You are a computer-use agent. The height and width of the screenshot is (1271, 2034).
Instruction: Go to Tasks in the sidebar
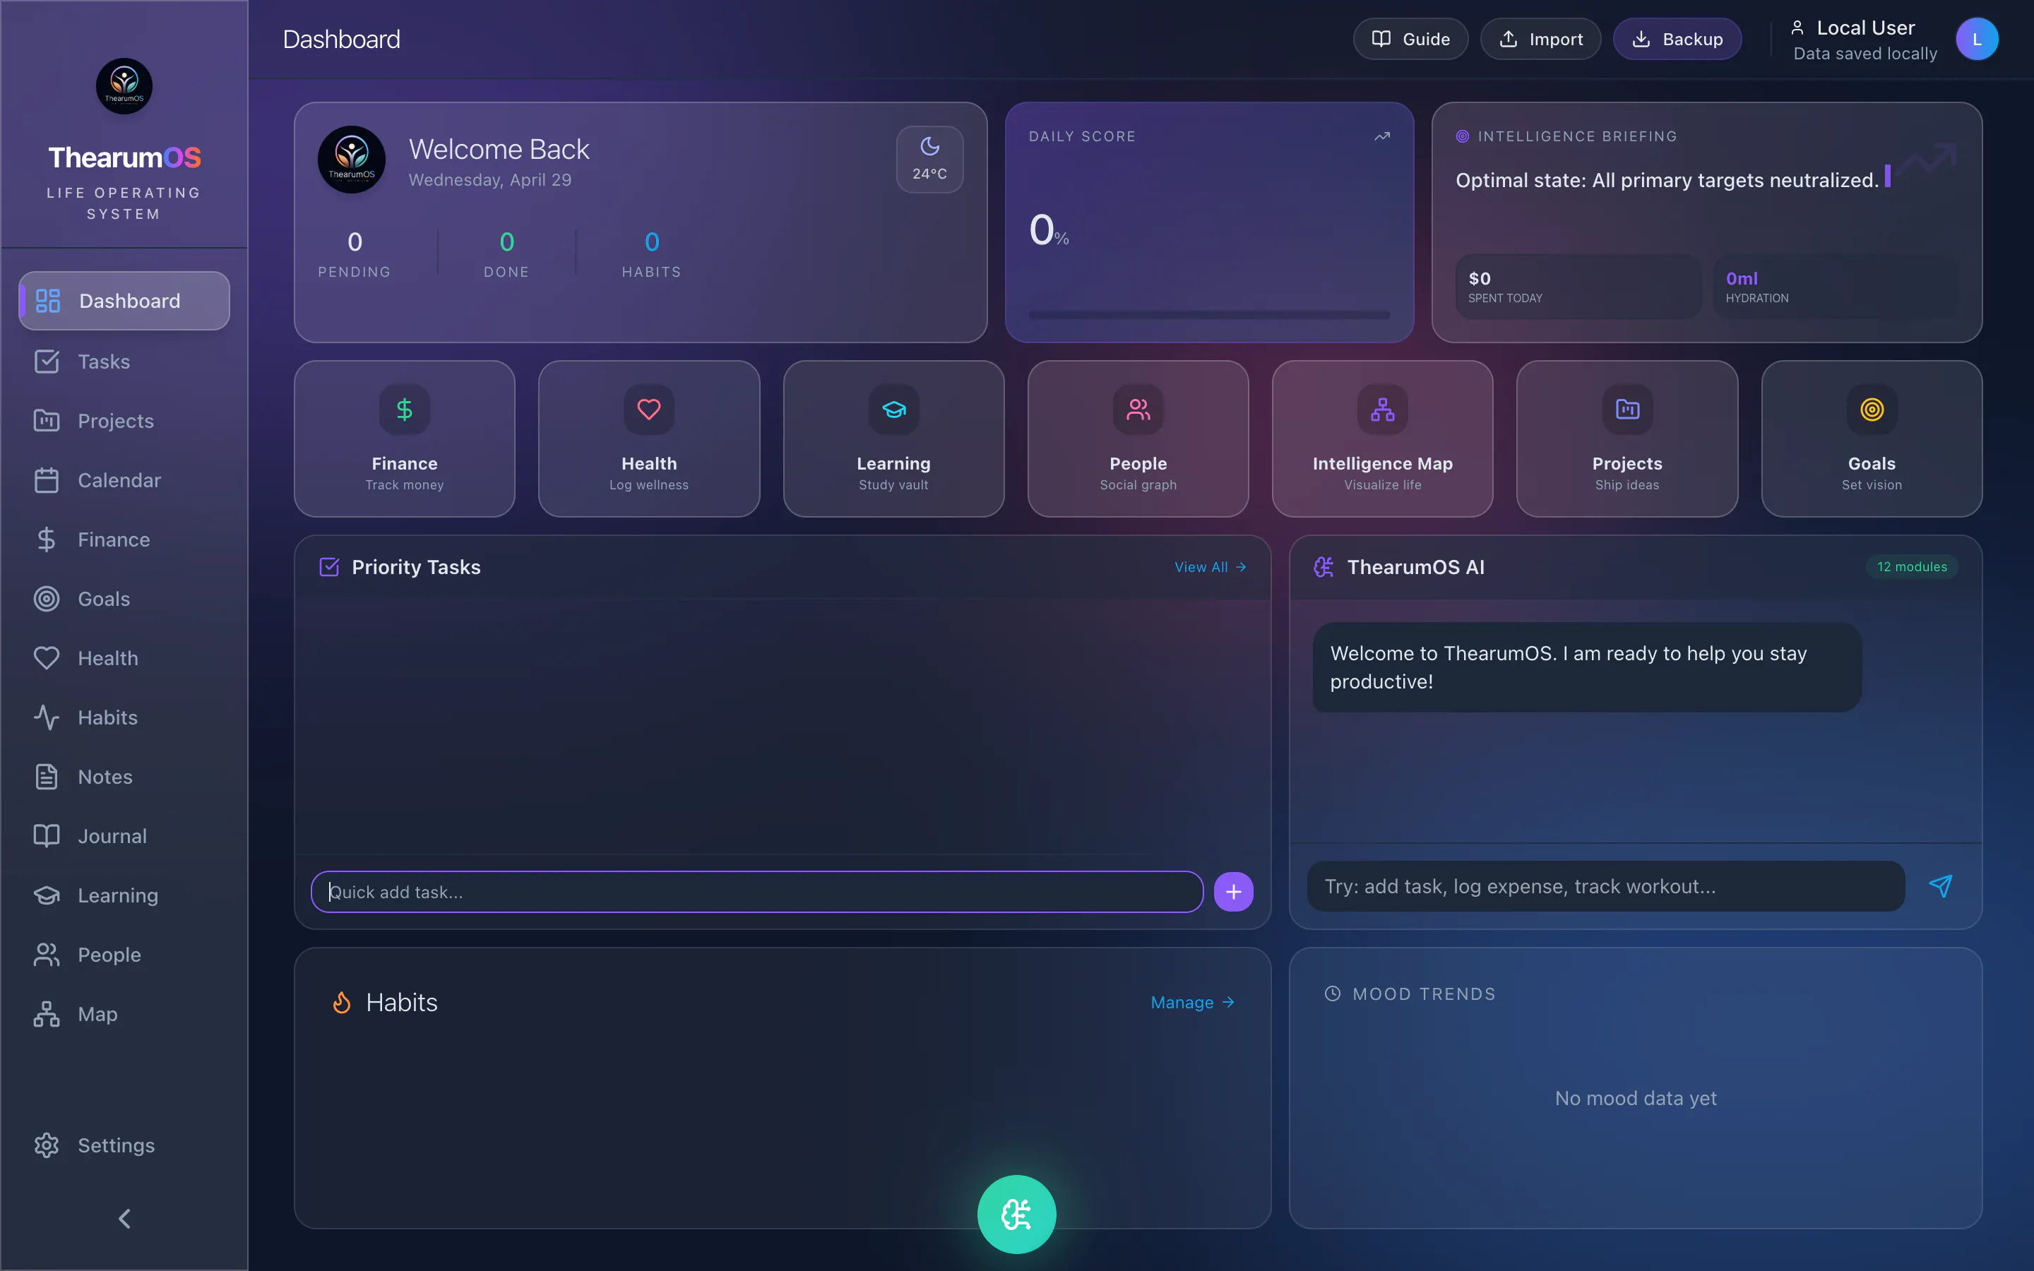[124, 362]
